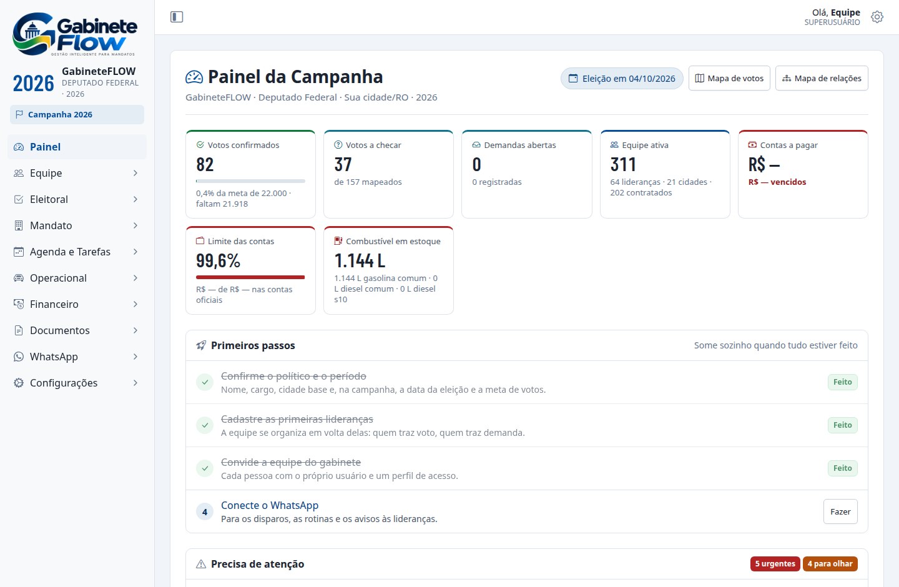The image size is (899, 587).
Task: Click the '5 urgentes' red badge
Action: (775, 563)
